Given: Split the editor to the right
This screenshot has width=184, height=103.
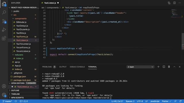Looking at the screenshot, I should click(x=175, y=3).
